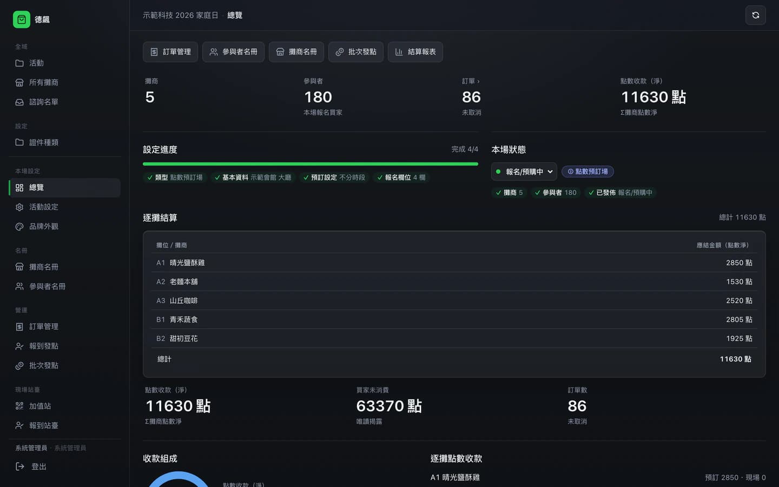This screenshot has width=779, height=487.
Task: Click the 加值站 QR code icon in the sidebar
Action: pos(19,406)
